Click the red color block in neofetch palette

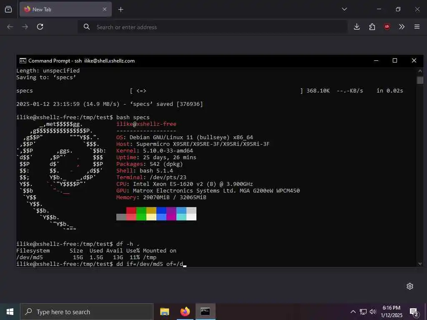pyautogui.click(x=131, y=210)
